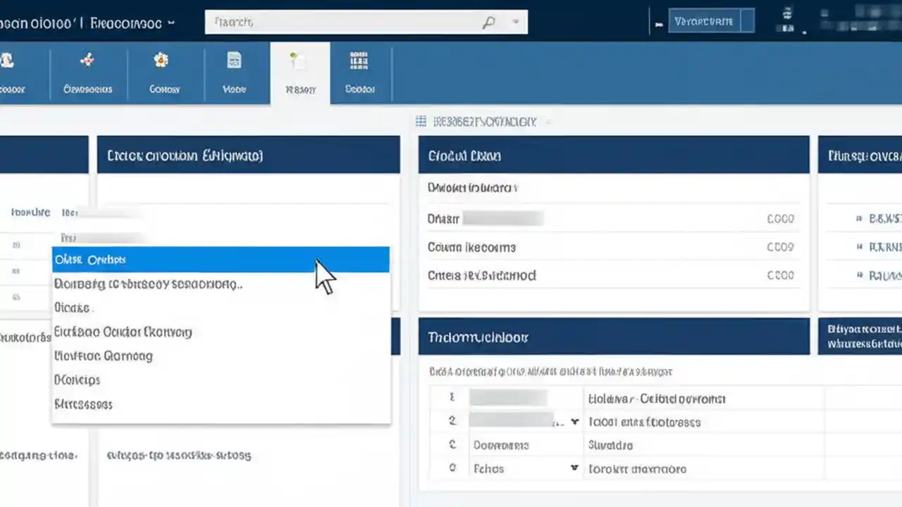Click the small grid icon beside the breadcrumb title
Viewport: 902px width, 507px height.
pyautogui.click(x=420, y=121)
